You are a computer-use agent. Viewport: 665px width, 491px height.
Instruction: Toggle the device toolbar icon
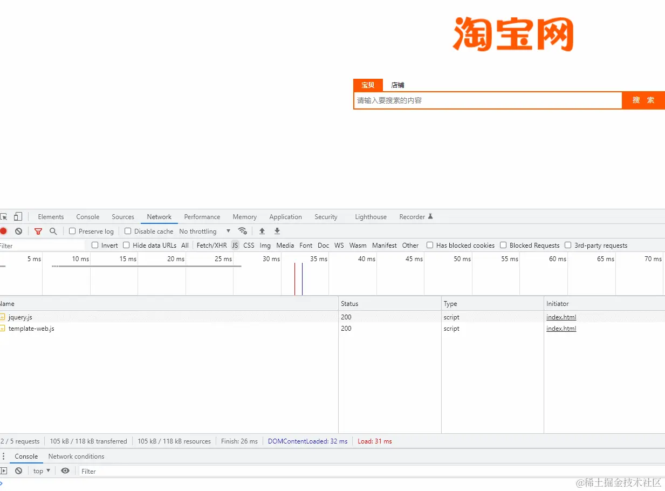point(18,217)
